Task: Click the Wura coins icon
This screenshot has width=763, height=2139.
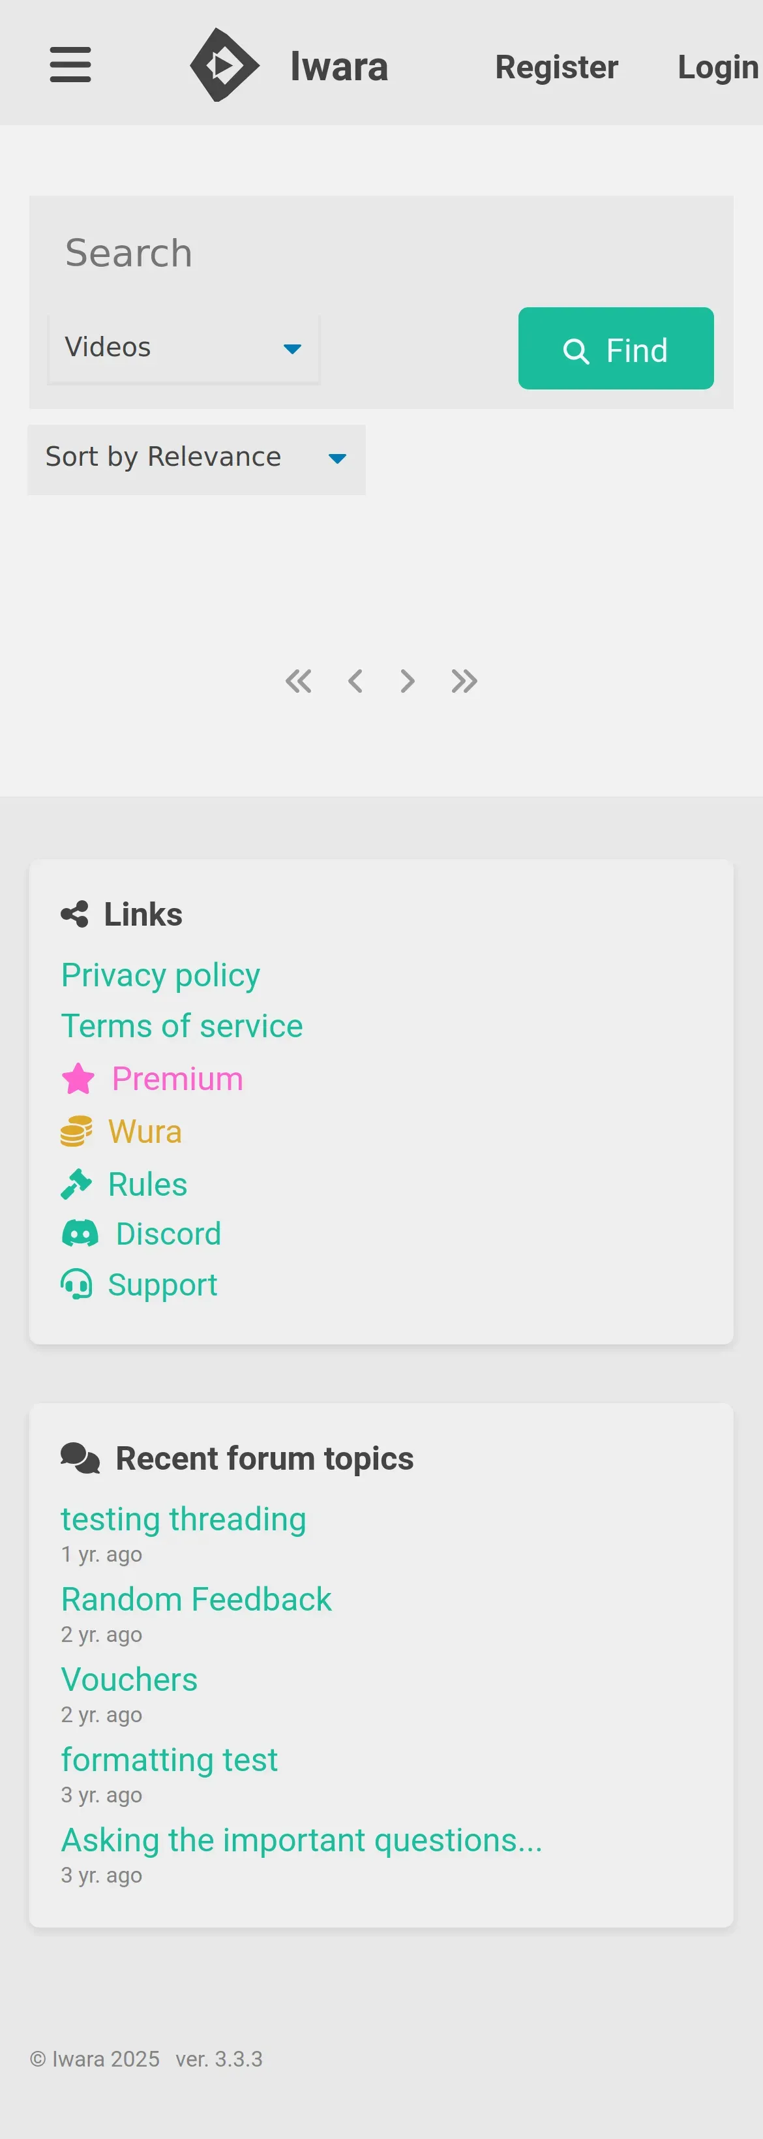Action: (76, 1132)
